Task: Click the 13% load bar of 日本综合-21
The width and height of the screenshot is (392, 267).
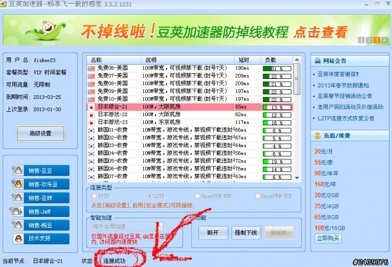Action: (277, 108)
